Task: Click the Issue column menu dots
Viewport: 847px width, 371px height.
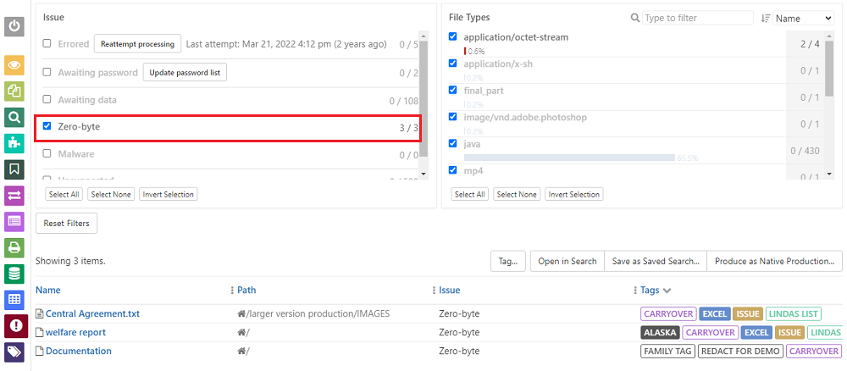Action: (x=636, y=291)
